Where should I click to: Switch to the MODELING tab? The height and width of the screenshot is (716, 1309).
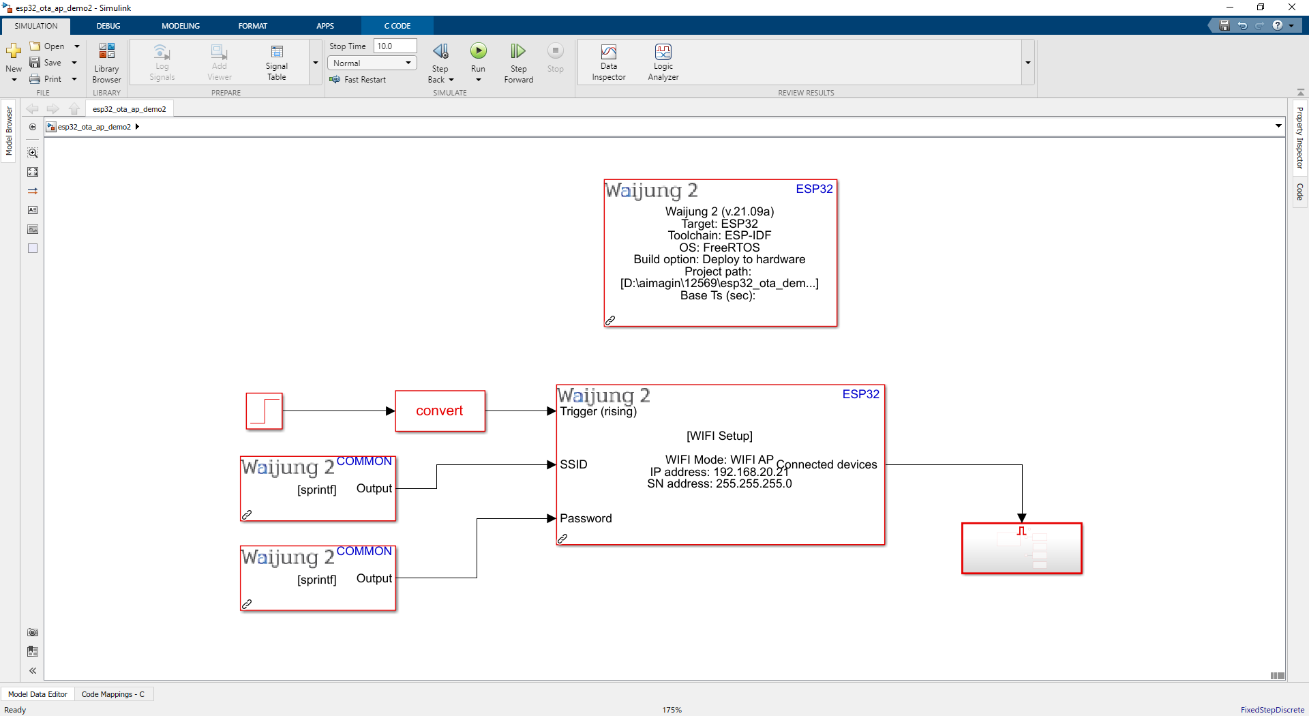pos(181,26)
